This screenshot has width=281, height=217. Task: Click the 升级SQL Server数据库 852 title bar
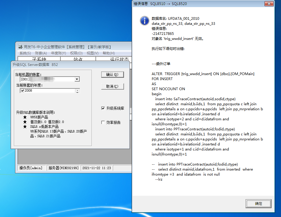tap(70, 65)
